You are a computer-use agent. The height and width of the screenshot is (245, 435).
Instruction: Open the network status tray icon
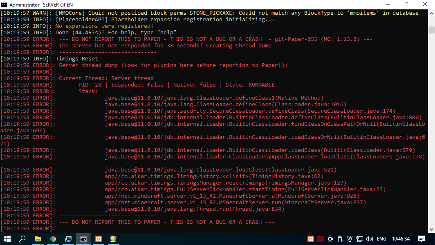[359, 239]
